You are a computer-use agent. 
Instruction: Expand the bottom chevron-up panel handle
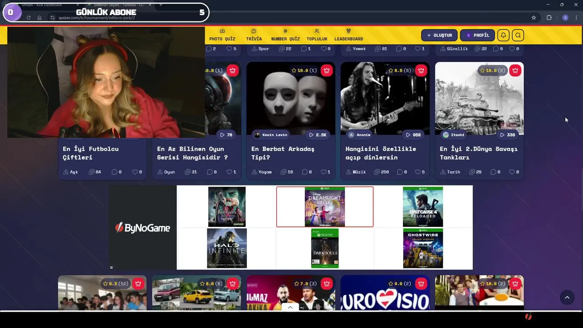[290, 307]
